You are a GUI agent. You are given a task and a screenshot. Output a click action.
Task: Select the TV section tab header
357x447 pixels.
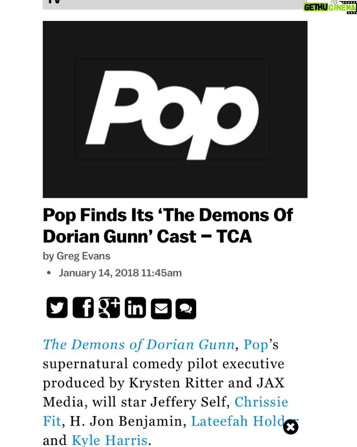pyautogui.click(x=175, y=4)
